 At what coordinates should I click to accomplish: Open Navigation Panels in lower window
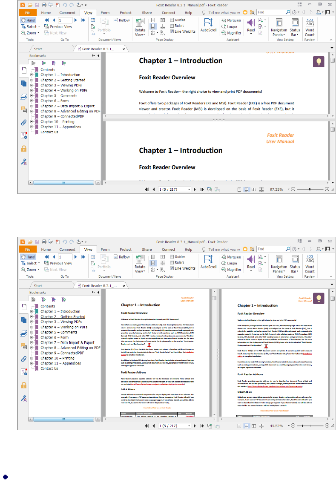279,264
